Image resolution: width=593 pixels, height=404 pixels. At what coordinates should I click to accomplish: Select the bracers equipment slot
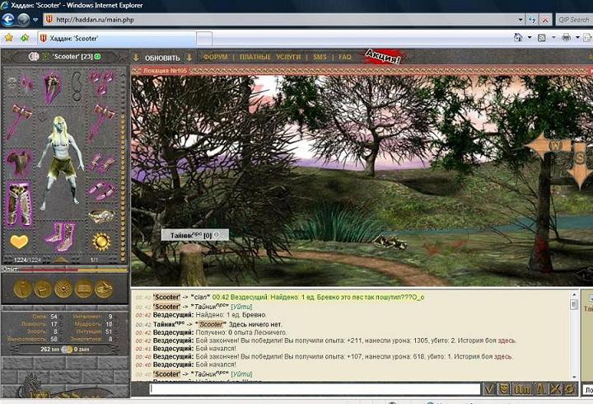pos(102,190)
